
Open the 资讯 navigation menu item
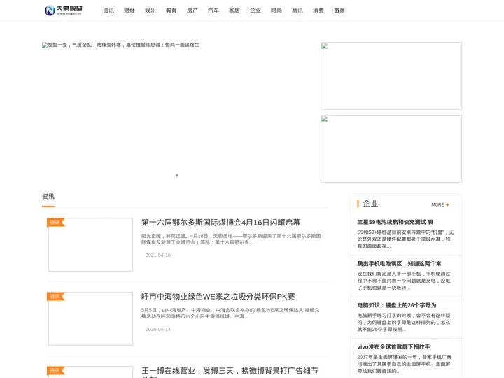coord(108,10)
